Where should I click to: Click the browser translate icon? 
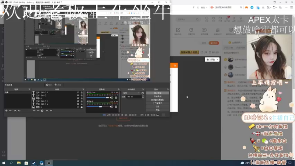[258, 7]
